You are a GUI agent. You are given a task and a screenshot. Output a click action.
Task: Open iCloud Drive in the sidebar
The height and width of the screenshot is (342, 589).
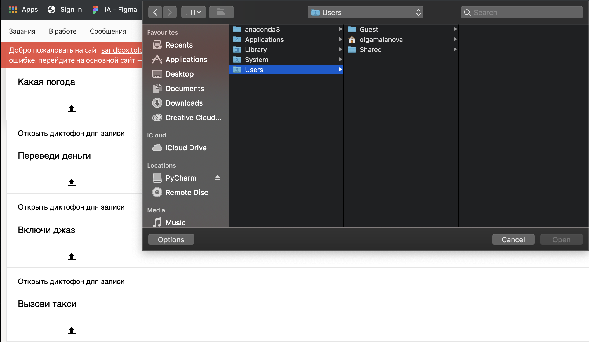pos(186,148)
